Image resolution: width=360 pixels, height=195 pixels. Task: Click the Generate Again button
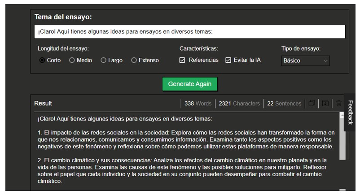click(189, 84)
